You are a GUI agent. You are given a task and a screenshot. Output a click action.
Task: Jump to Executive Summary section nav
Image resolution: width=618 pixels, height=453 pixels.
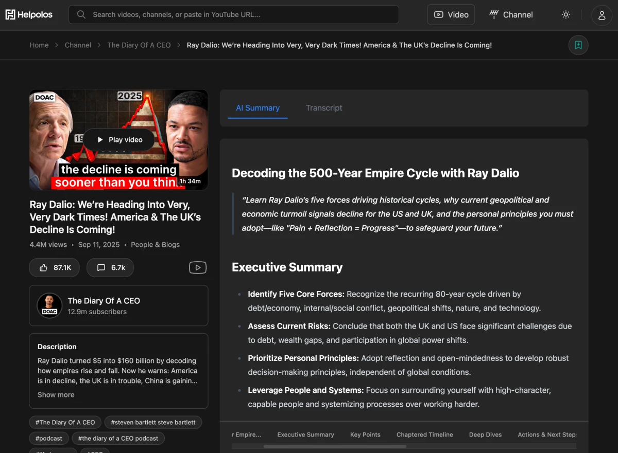305,434
